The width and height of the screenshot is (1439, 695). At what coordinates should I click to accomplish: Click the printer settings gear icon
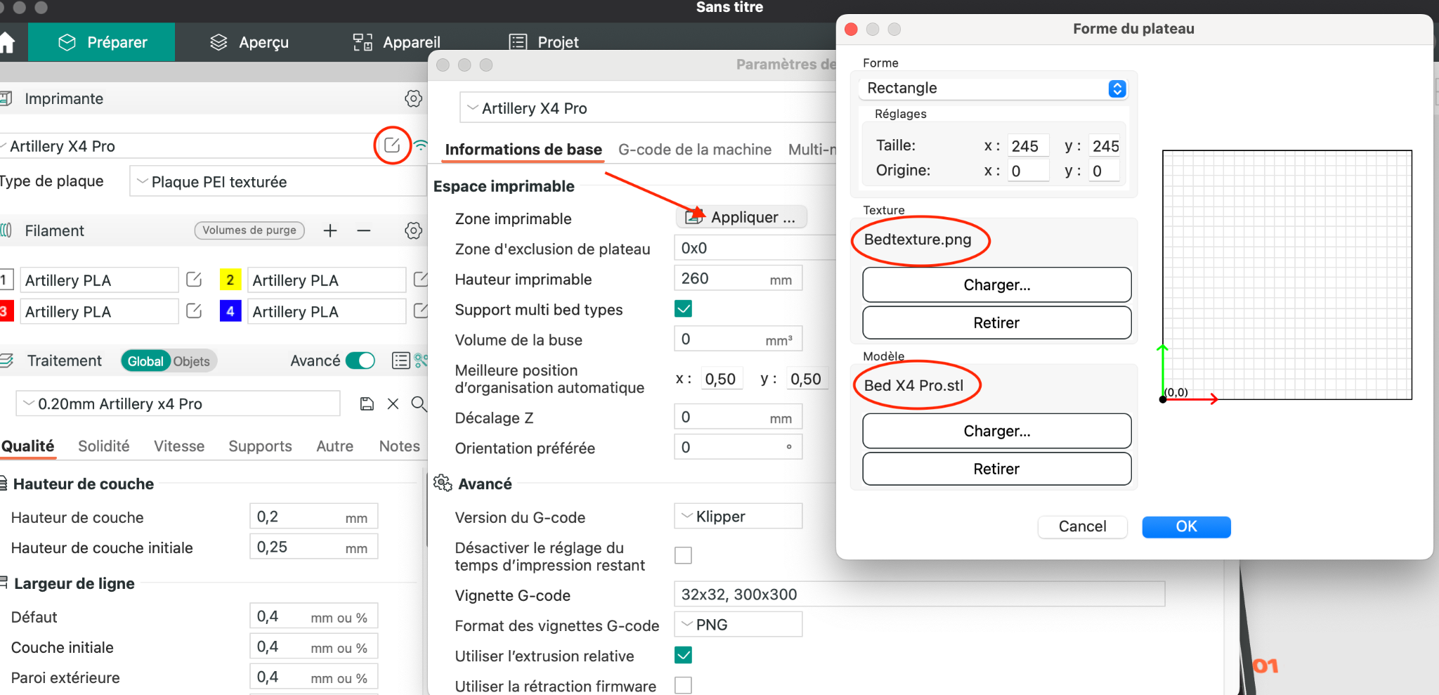pyautogui.click(x=413, y=98)
